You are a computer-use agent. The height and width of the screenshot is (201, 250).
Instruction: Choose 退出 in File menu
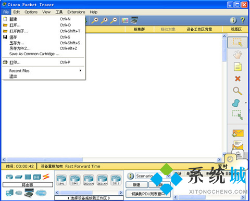coord(43,76)
